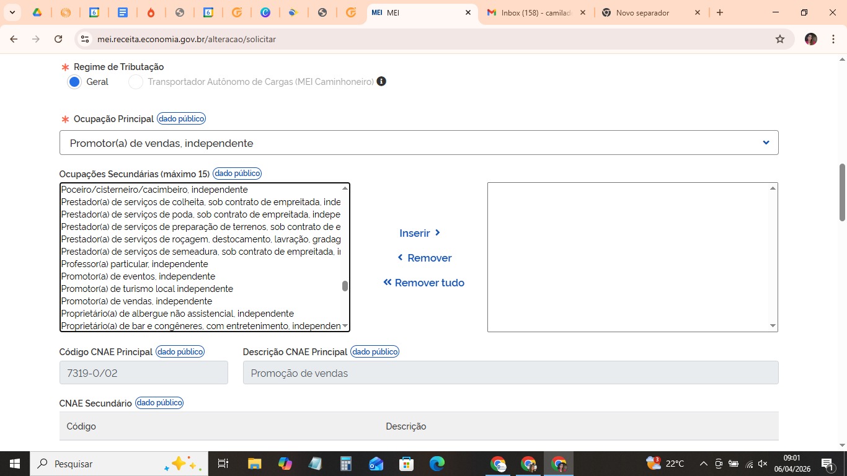Click dado público badge beside Descrição CNAE Principal

(375, 351)
